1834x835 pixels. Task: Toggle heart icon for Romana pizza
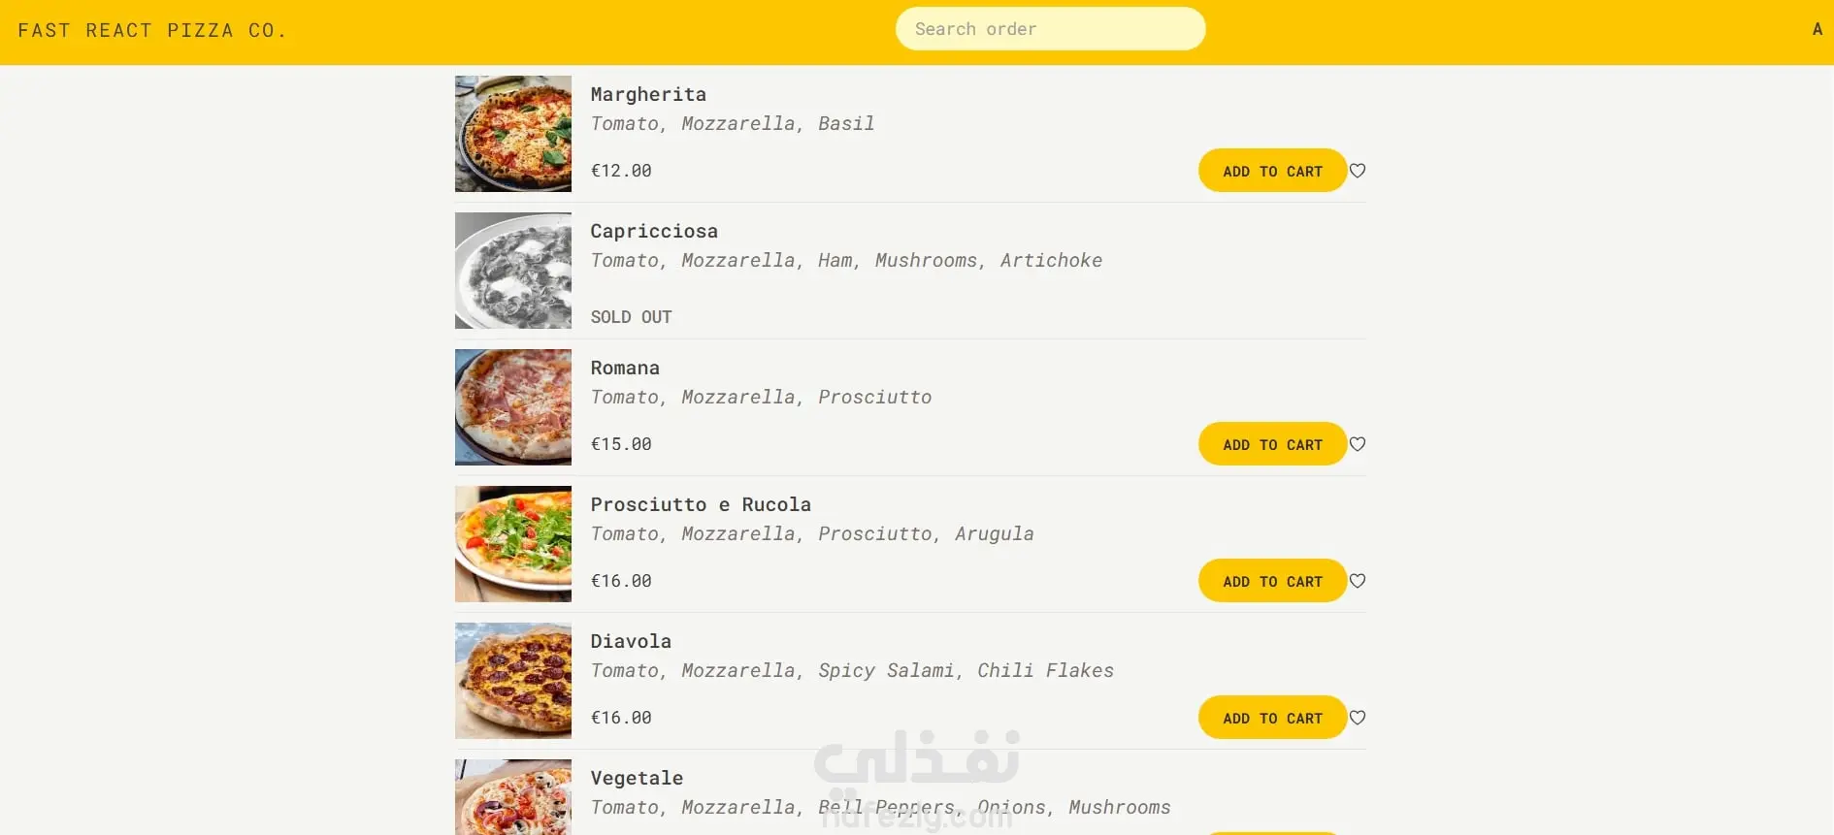coord(1358,444)
